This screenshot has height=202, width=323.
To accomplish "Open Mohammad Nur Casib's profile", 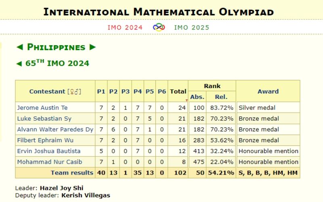I will pyautogui.click(x=49, y=162).
